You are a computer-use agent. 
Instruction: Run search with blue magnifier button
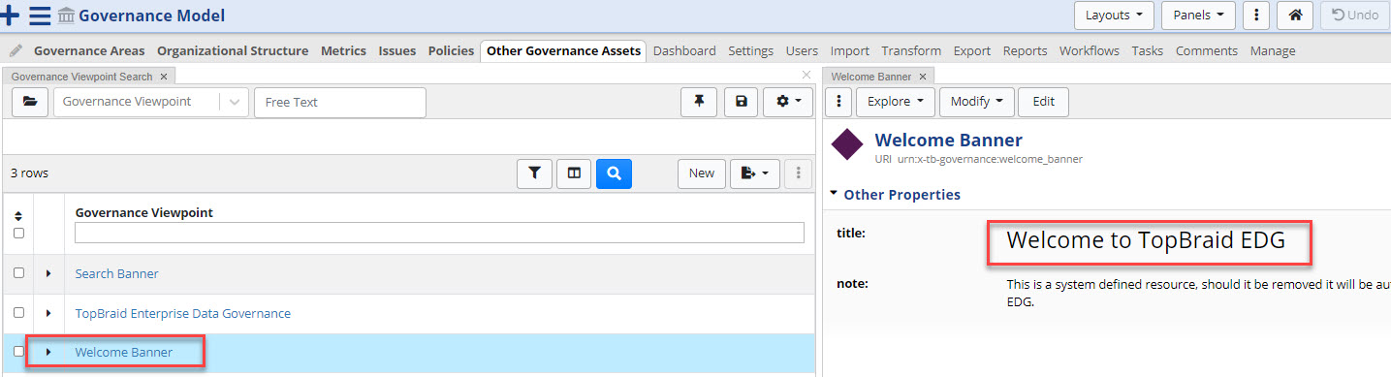point(614,173)
